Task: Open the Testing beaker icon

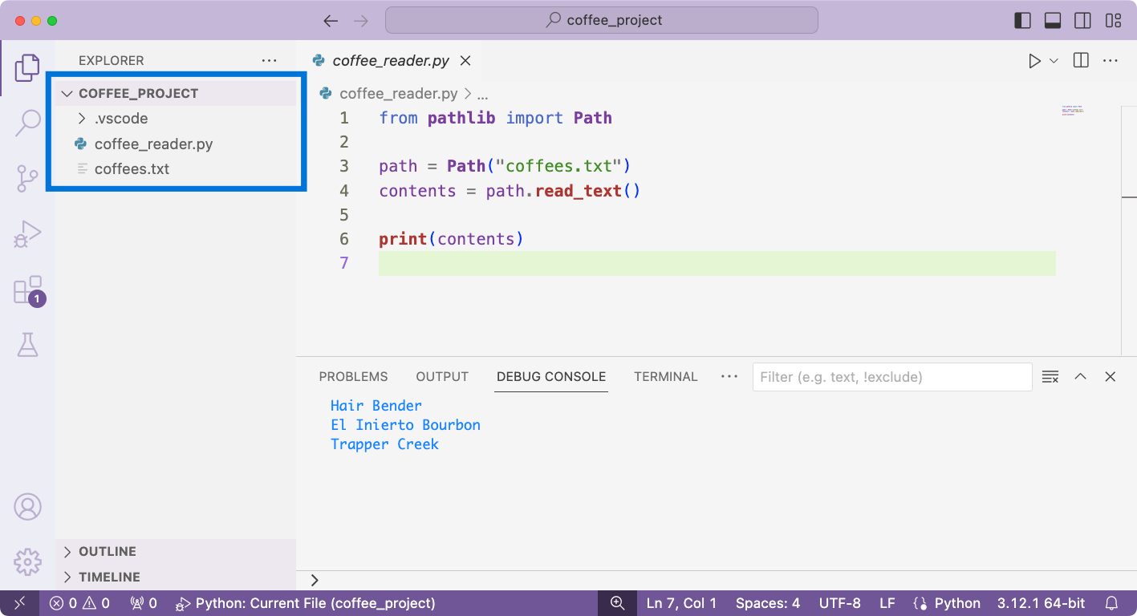Action: click(x=28, y=342)
